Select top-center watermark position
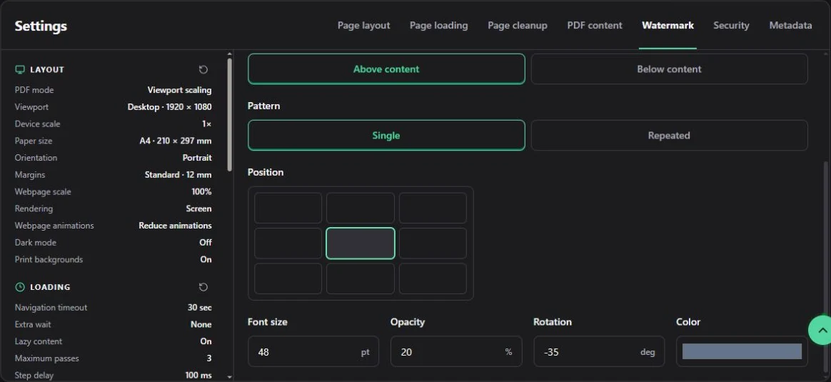The width and height of the screenshot is (831, 382). click(361, 208)
